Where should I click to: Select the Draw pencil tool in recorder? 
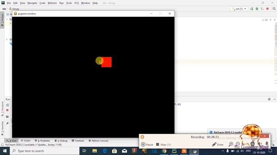click(218, 145)
